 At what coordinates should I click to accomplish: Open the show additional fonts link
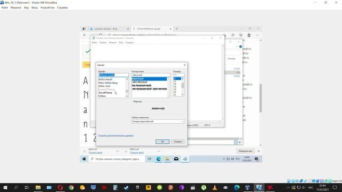click(115, 135)
